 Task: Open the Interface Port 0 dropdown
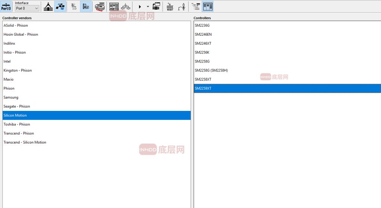[27, 8]
